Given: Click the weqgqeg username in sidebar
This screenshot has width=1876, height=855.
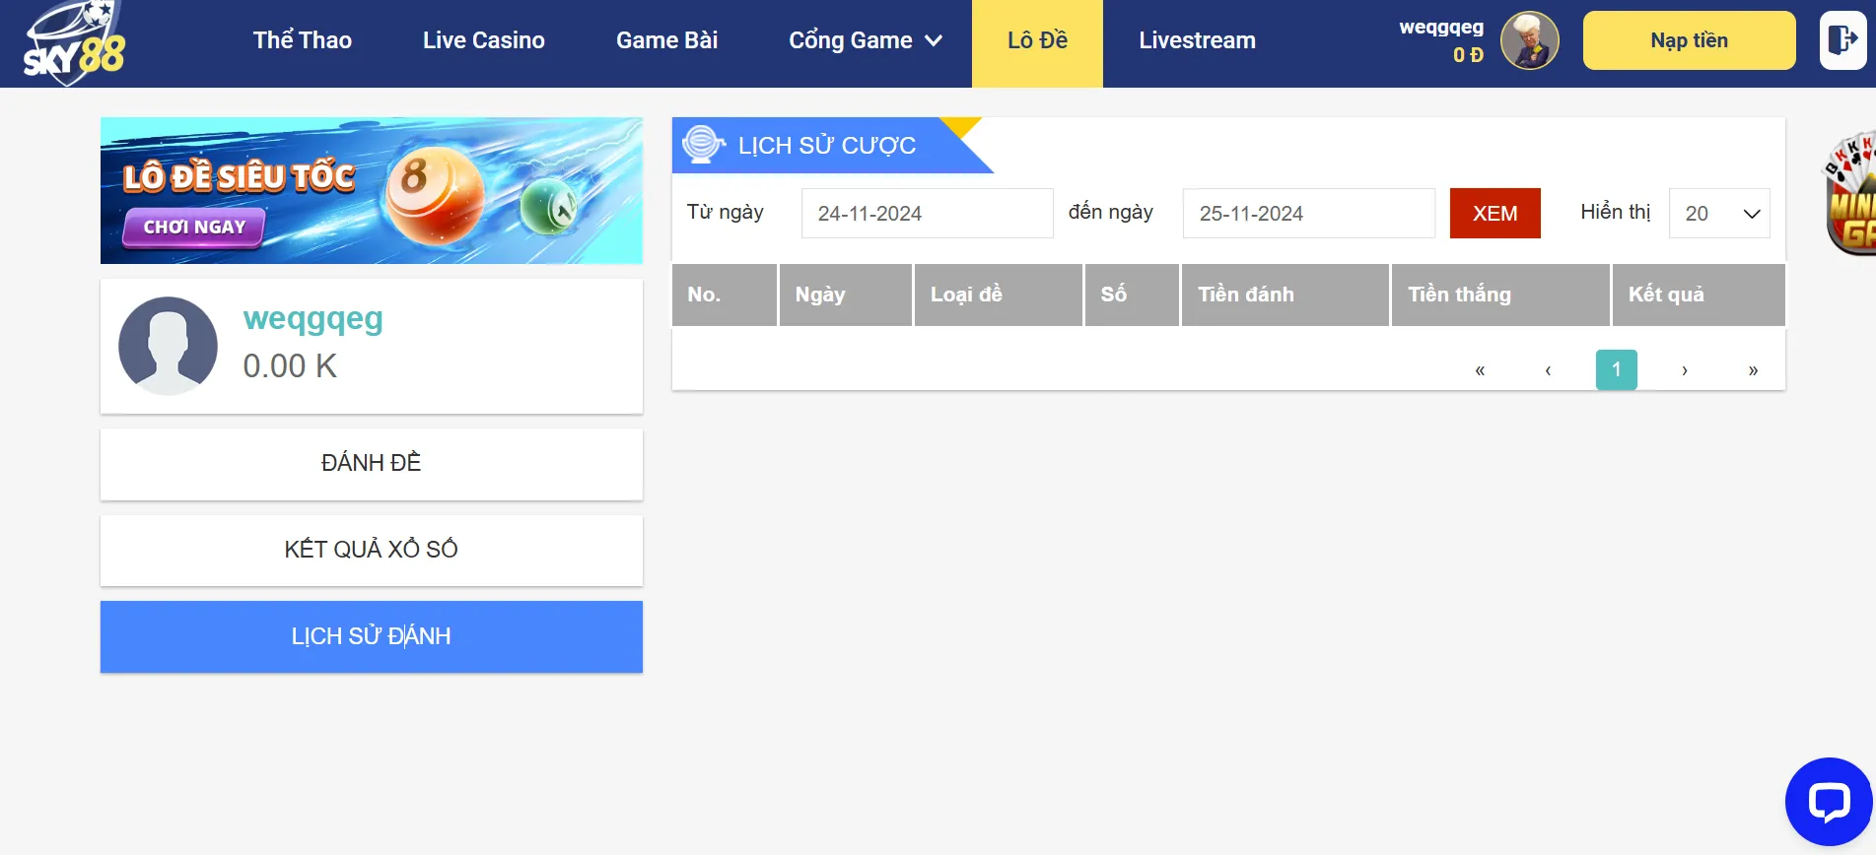Looking at the screenshot, I should click(313, 319).
